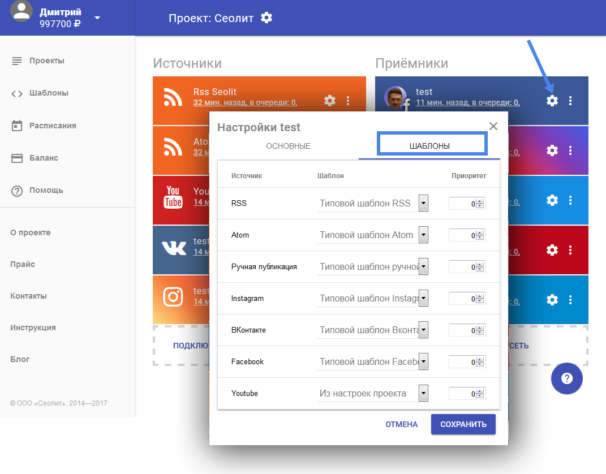Viewport: 606px width, 474px height.
Task: Open user account dropdown arrow near Дмитрий
Action: coord(97,18)
